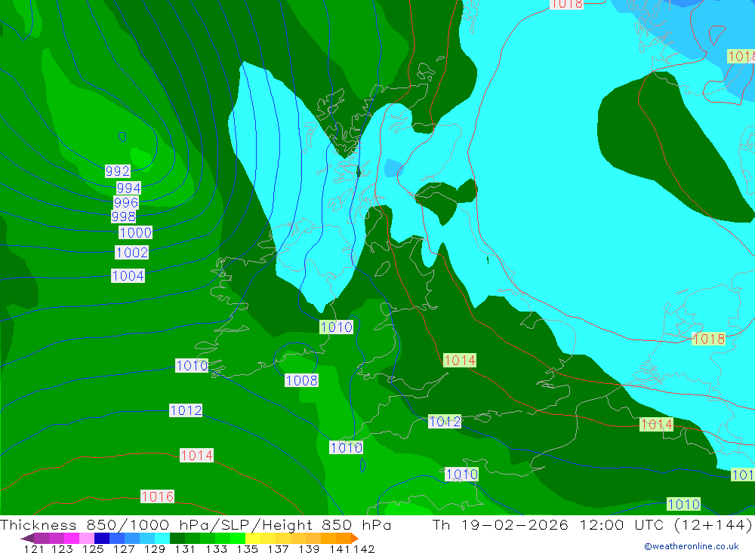Click the 'Thickness 850/1000 hPa/SLP/Height 850 hPa' title

[196, 524]
